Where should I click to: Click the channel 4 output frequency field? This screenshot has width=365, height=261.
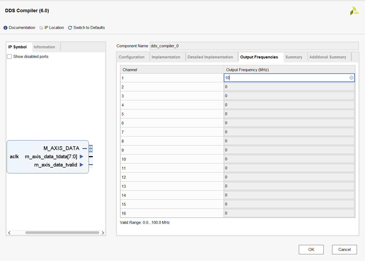[x=289, y=105]
